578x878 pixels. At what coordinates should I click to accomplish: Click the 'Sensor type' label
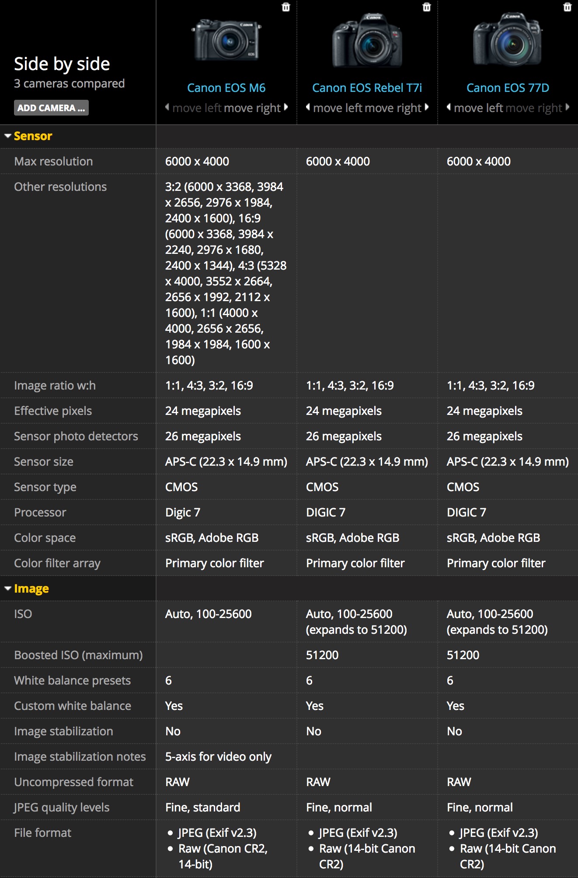click(x=45, y=487)
